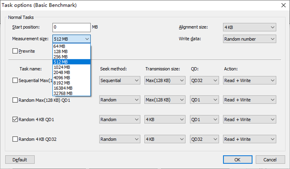
Task: Reset settings with the Default button
Action: point(20,160)
